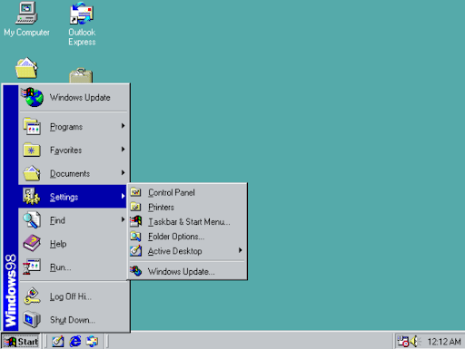The image size is (465, 349).
Task: Choose Windows Update at top of Start menu
Action: point(73,97)
